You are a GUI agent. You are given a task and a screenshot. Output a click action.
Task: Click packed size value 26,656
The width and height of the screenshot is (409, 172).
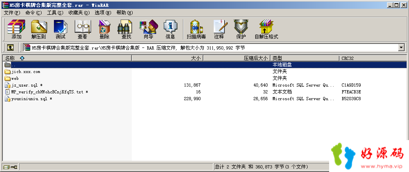point(260,99)
